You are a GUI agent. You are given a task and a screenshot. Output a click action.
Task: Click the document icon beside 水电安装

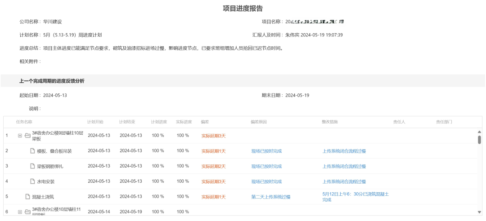(32, 181)
